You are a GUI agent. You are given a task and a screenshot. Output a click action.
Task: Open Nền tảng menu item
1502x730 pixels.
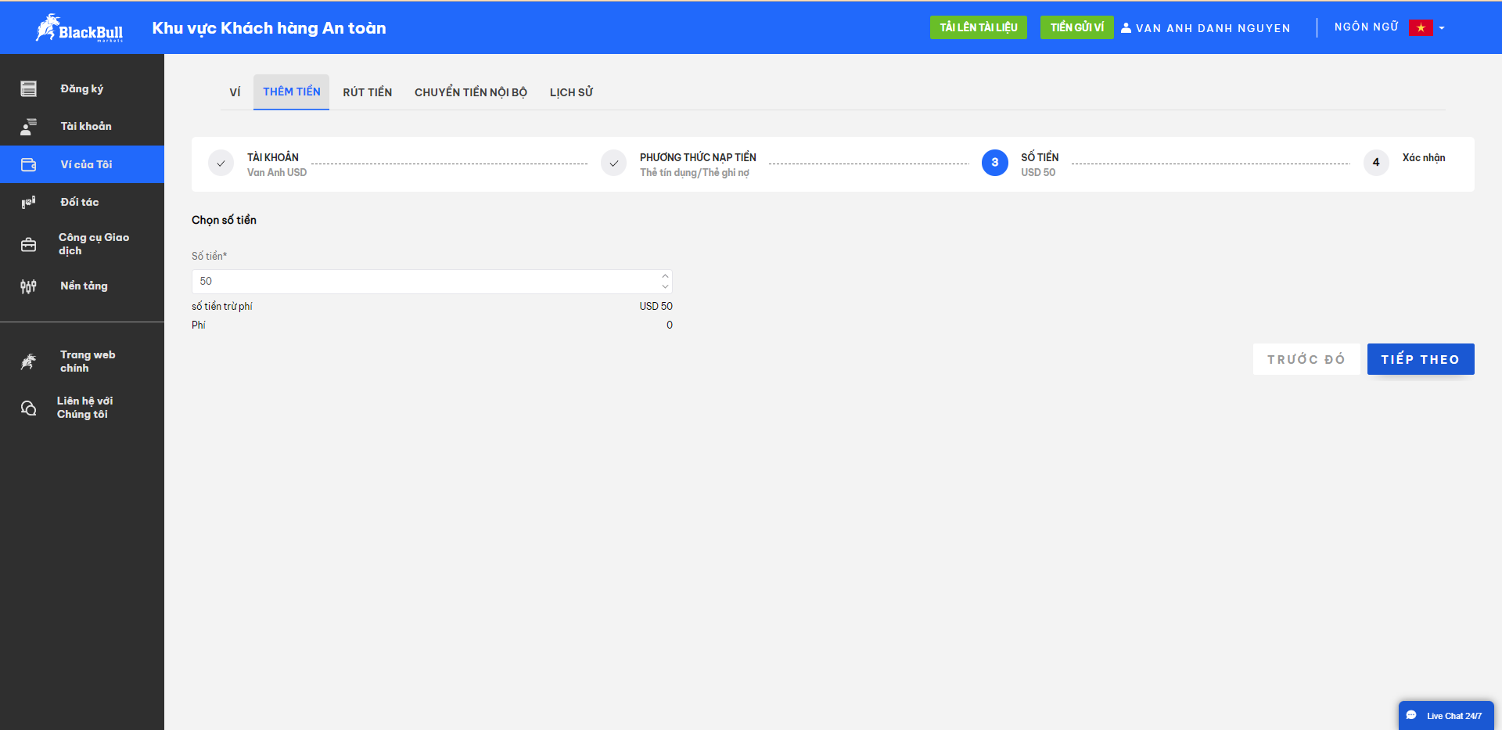[x=82, y=286]
